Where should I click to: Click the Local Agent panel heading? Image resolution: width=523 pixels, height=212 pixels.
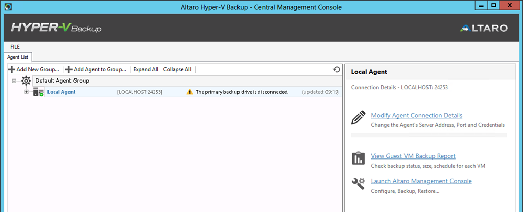369,72
